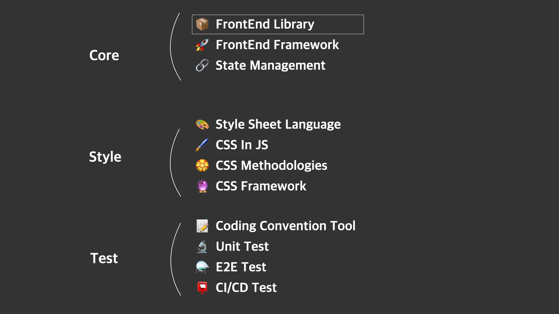This screenshot has width=559, height=314.
Task: Click the orange flower rosette icon
Action: (202, 165)
